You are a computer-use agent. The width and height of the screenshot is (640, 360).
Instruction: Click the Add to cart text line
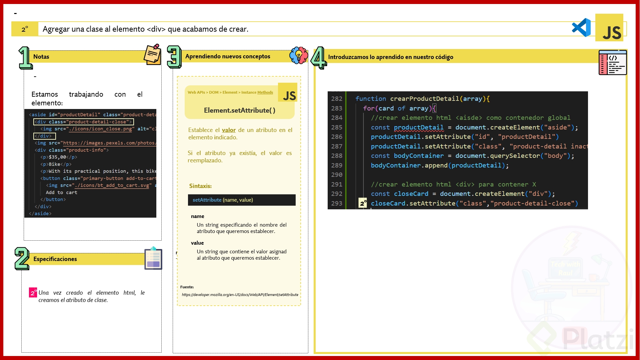point(61,192)
